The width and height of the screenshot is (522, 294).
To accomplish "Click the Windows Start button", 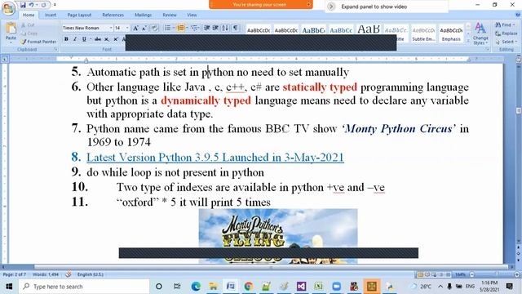I will tap(9, 287).
